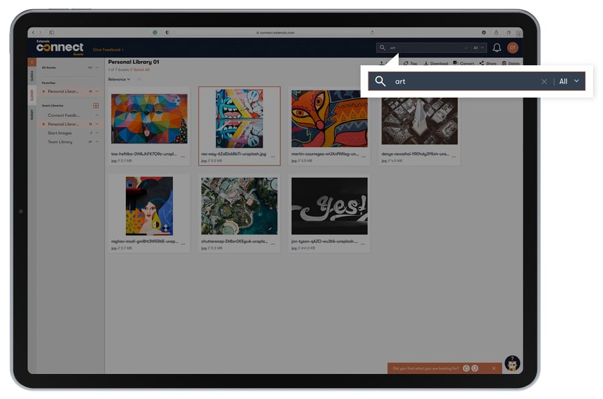Select All Assets in the sidebar

[49, 68]
